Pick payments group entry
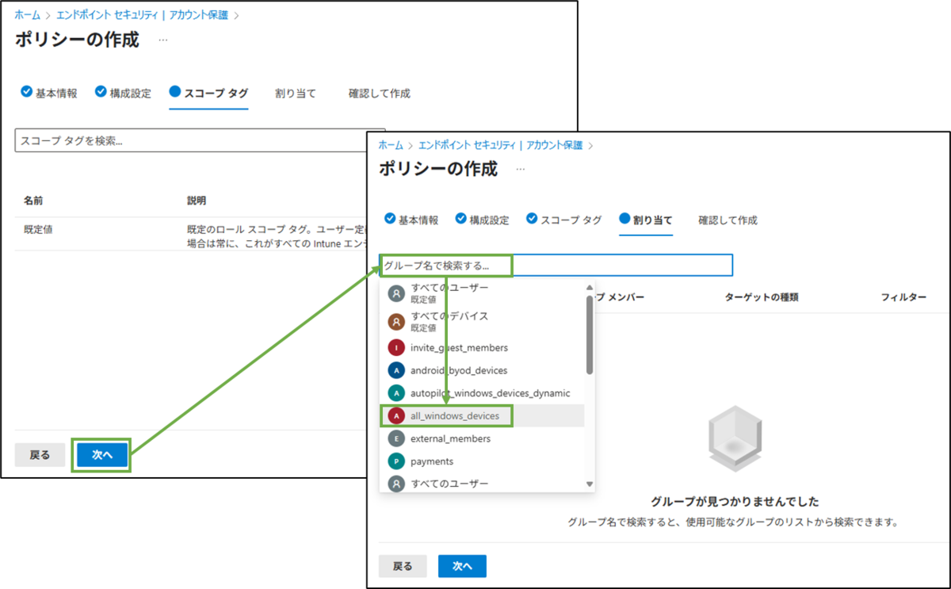951x589 pixels. click(483, 461)
